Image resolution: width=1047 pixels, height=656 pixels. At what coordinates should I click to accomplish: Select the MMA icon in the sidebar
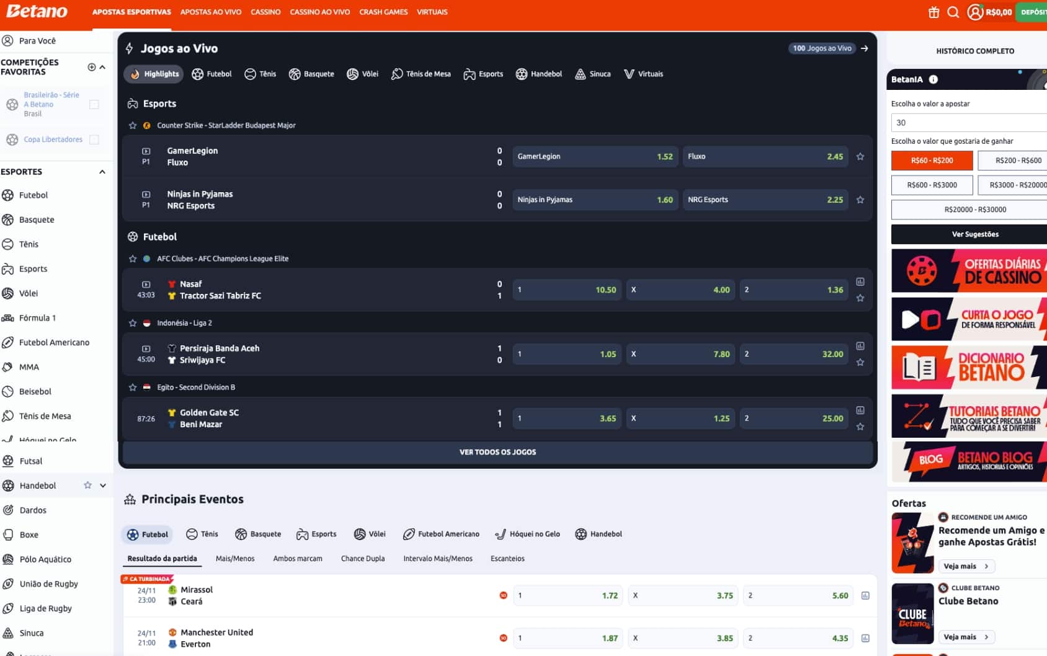(x=7, y=366)
